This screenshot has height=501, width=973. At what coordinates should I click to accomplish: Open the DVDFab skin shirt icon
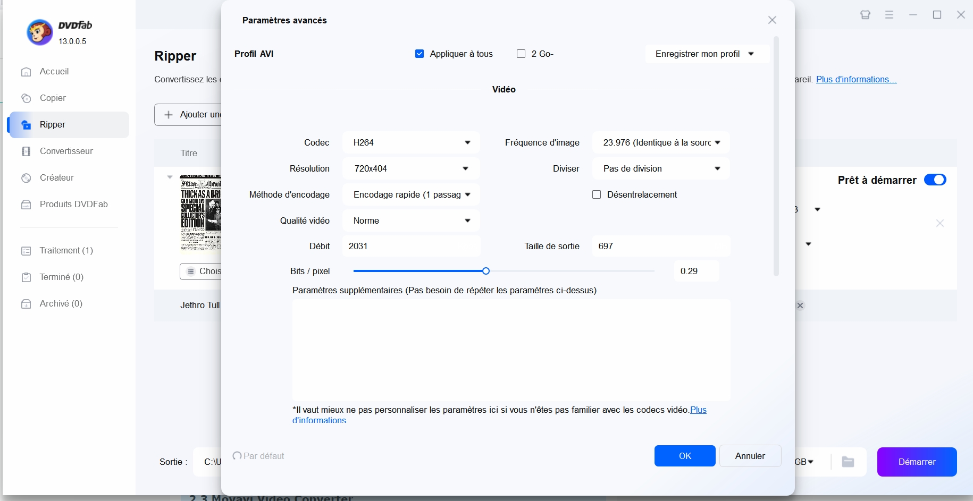pos(866,15)
